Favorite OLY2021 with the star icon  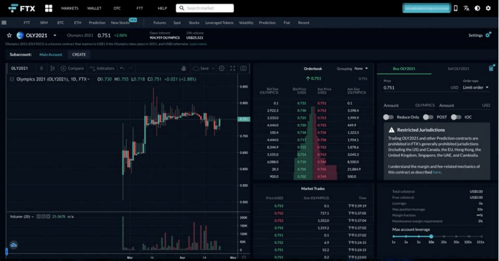9,35
